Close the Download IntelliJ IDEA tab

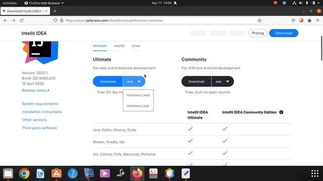46,11
